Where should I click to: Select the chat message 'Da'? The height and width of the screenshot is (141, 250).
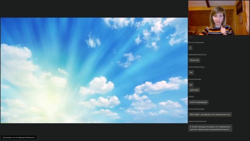click(x=191, y=72)
